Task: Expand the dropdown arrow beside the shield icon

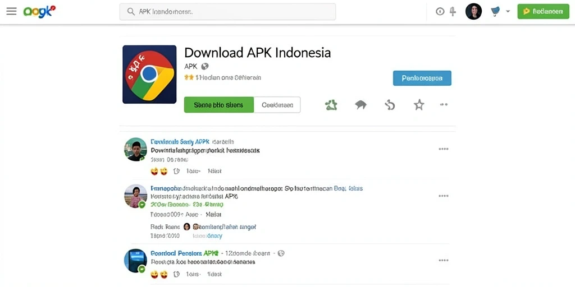Action: (508, 11)
